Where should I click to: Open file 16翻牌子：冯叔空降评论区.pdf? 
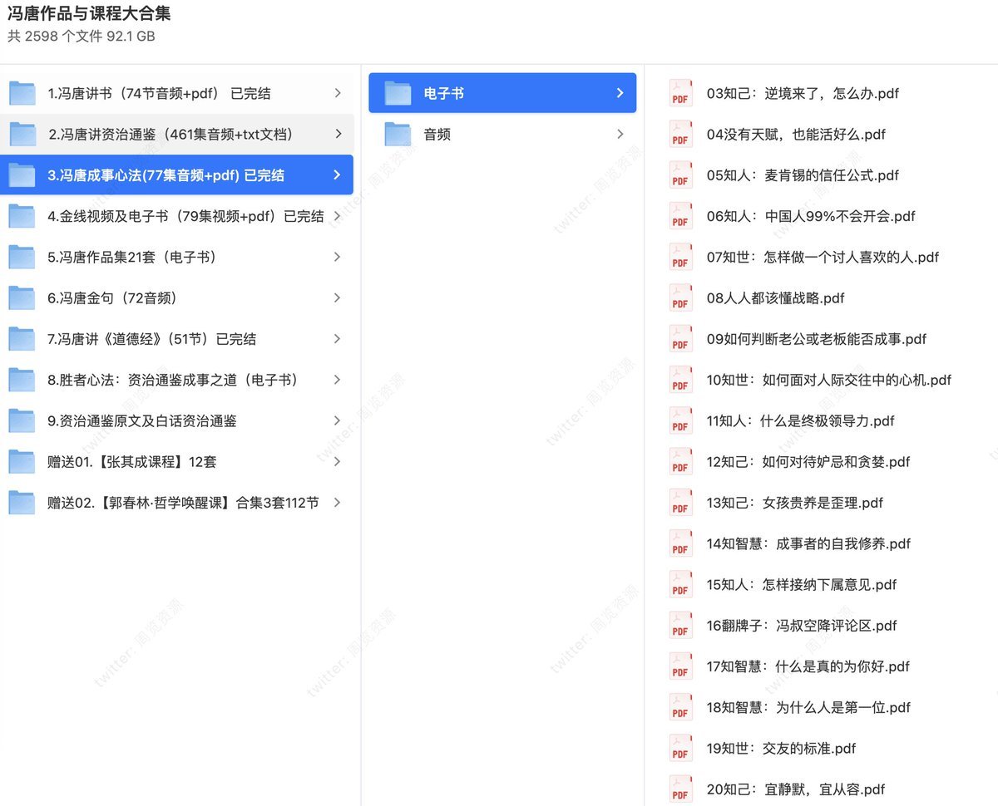tap(802, 626)
